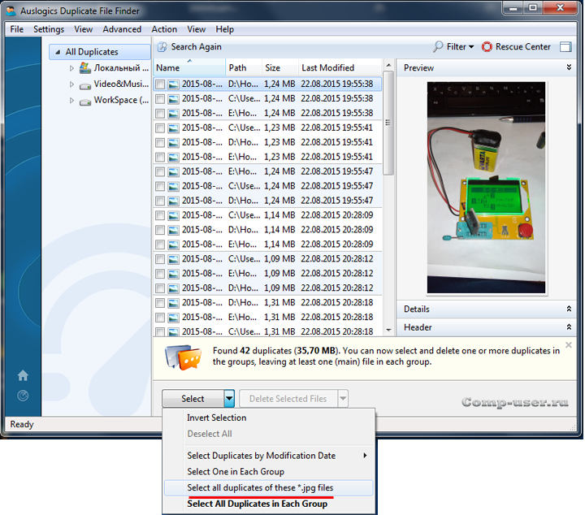Viewport: 585px width, 515px height.
Task: Expand the Header panel chevron
Action: coord(569,327)
